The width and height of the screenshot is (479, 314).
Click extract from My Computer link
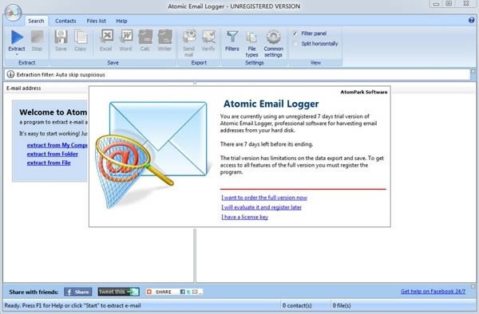[57, 145]
